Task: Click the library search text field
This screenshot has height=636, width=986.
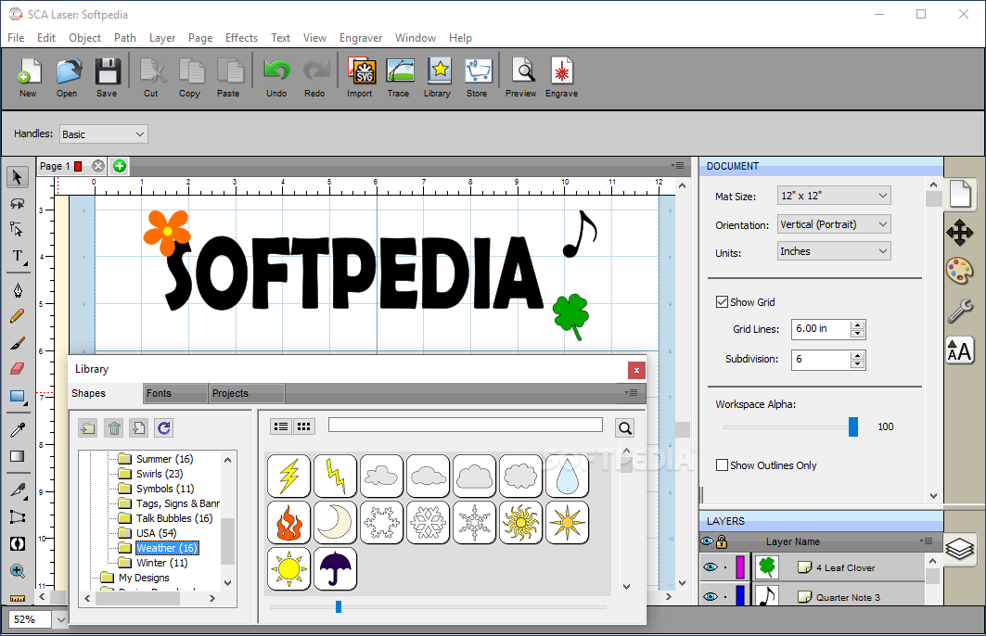Action: (466, 426)
